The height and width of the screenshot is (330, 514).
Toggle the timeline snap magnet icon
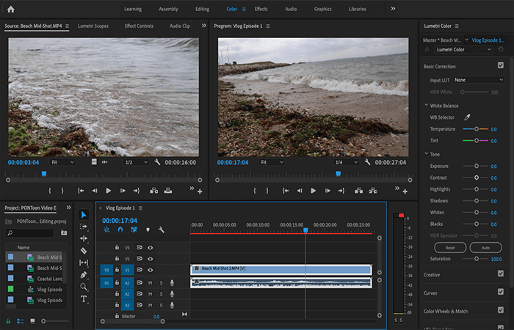tap(120, 230)
